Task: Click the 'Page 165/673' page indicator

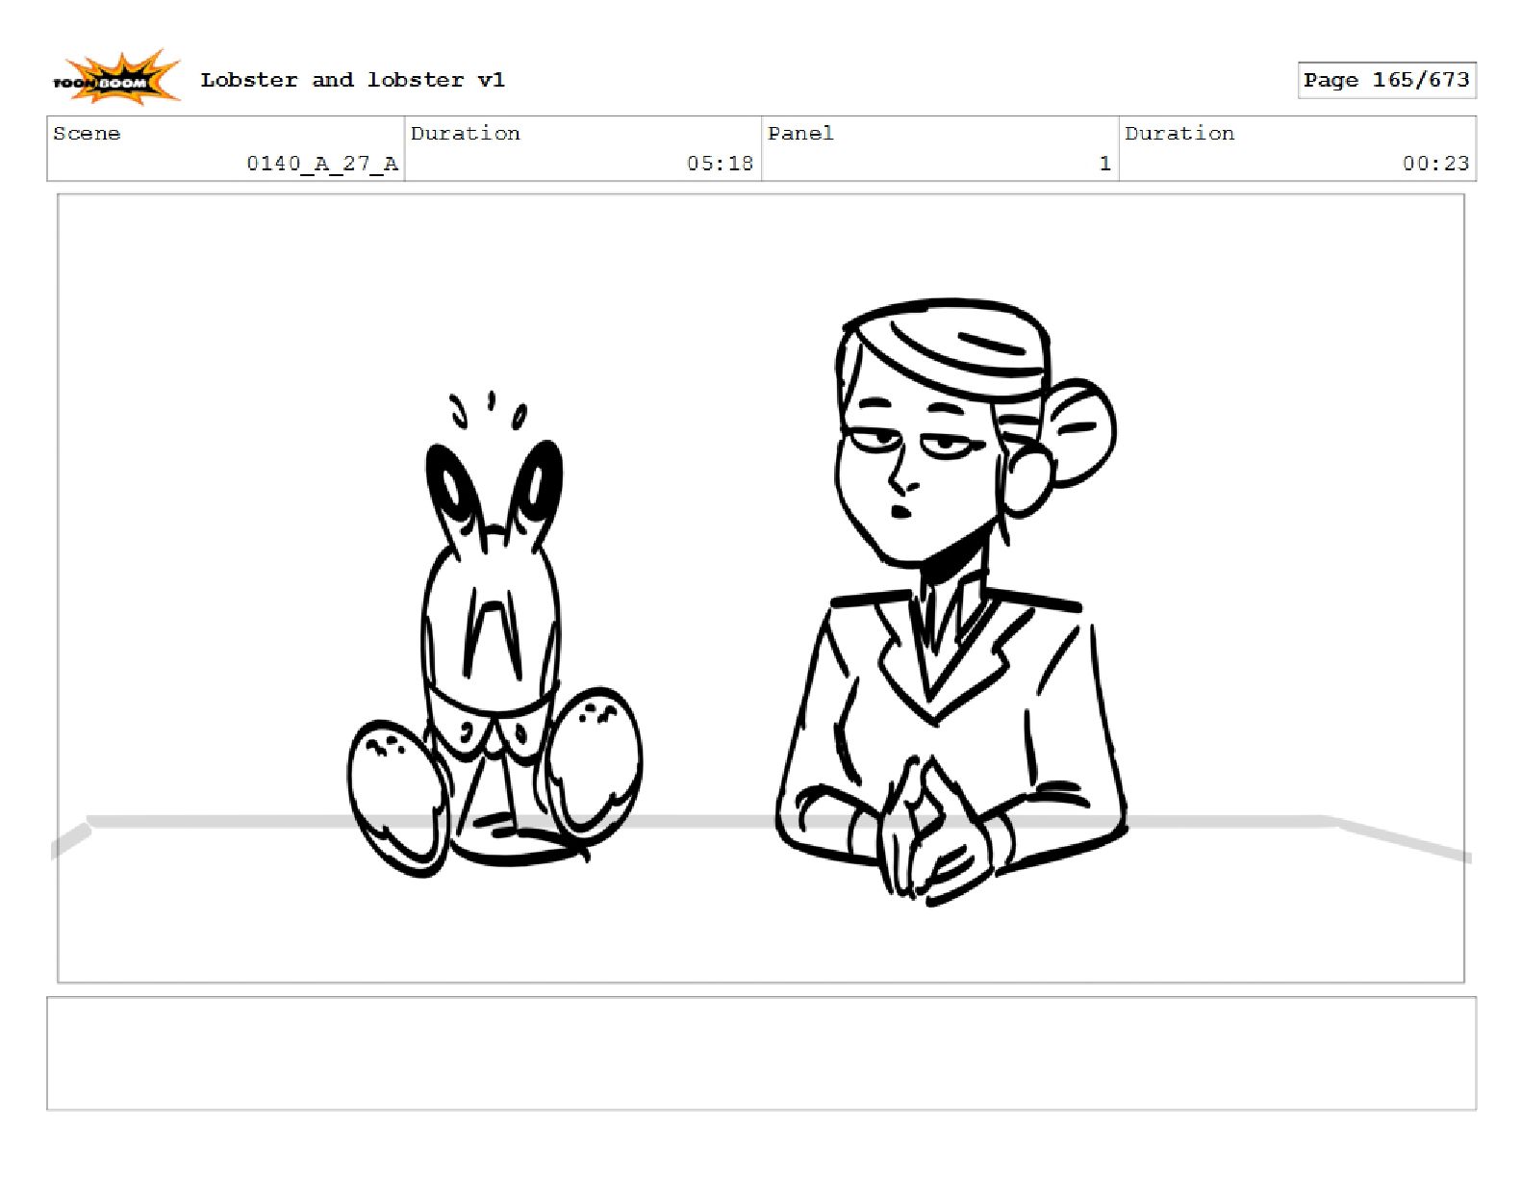Action: (1386, 80)
